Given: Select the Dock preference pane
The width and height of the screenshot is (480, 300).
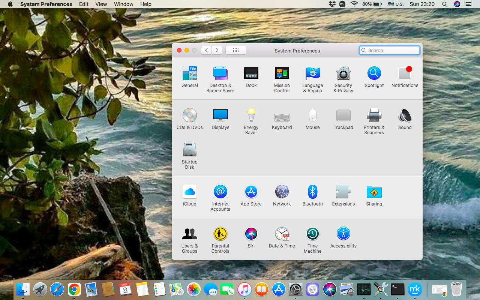Looking at the screenshot, I should [251, 73].
